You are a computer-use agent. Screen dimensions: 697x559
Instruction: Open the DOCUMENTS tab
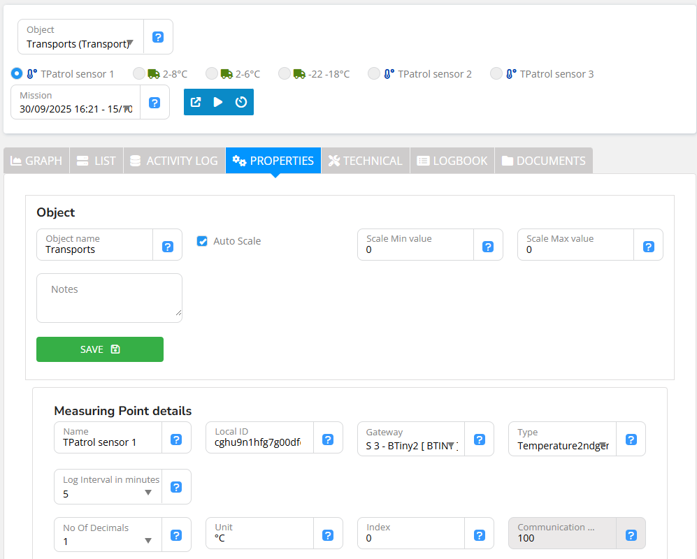[x=543, y=161]
